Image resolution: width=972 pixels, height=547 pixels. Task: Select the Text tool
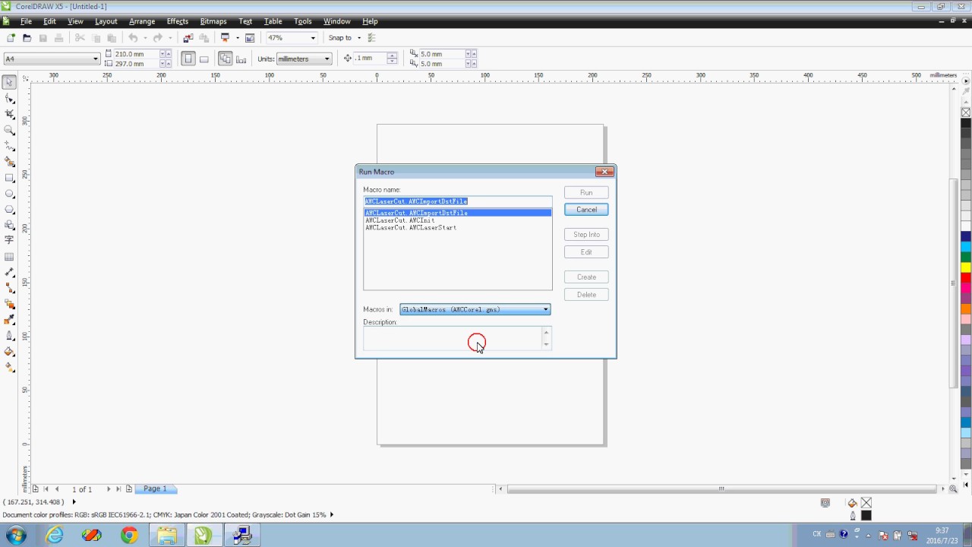pos(10,240)
